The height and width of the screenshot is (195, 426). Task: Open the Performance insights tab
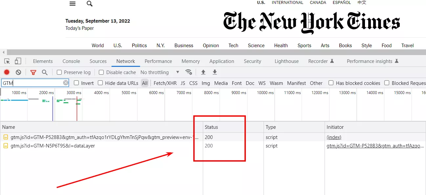373,61
